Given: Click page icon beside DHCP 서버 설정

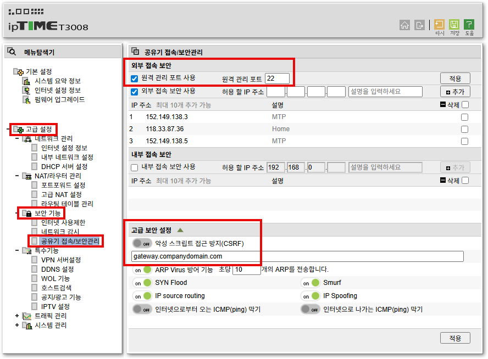Looking at the screenshot, I should [x=35, y=167].
